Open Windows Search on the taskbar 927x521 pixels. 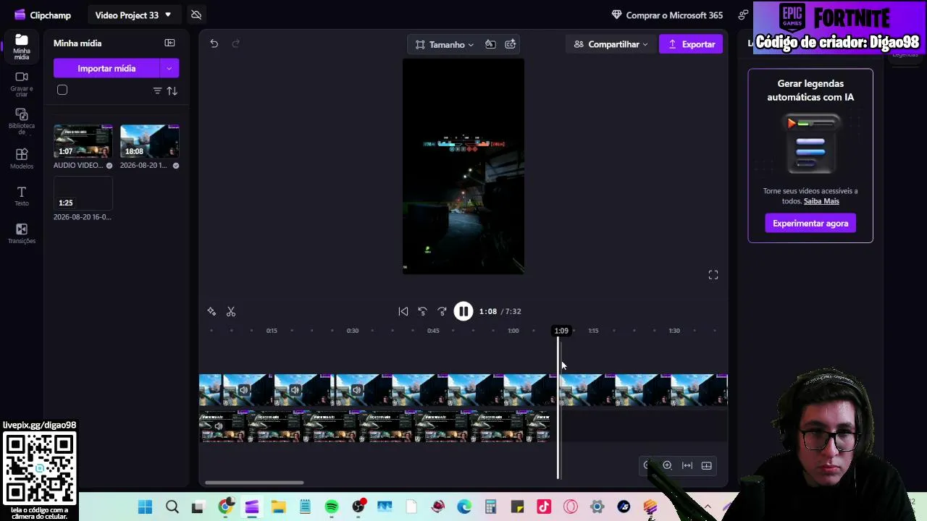pyautogui.click(x=172, y=507)
